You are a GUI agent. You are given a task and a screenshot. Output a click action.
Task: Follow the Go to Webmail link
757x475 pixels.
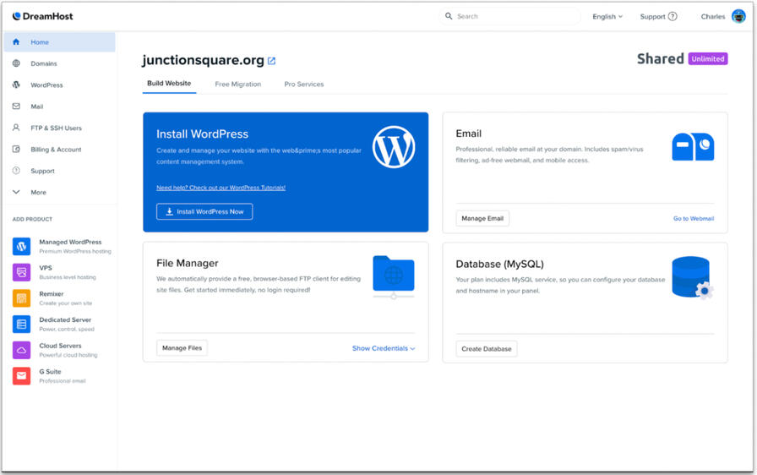point(693,218)
